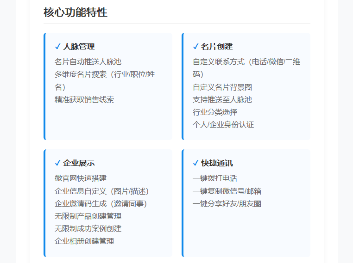
Task: Click the text 自定义名片背景图
Action: coord(222,87)
